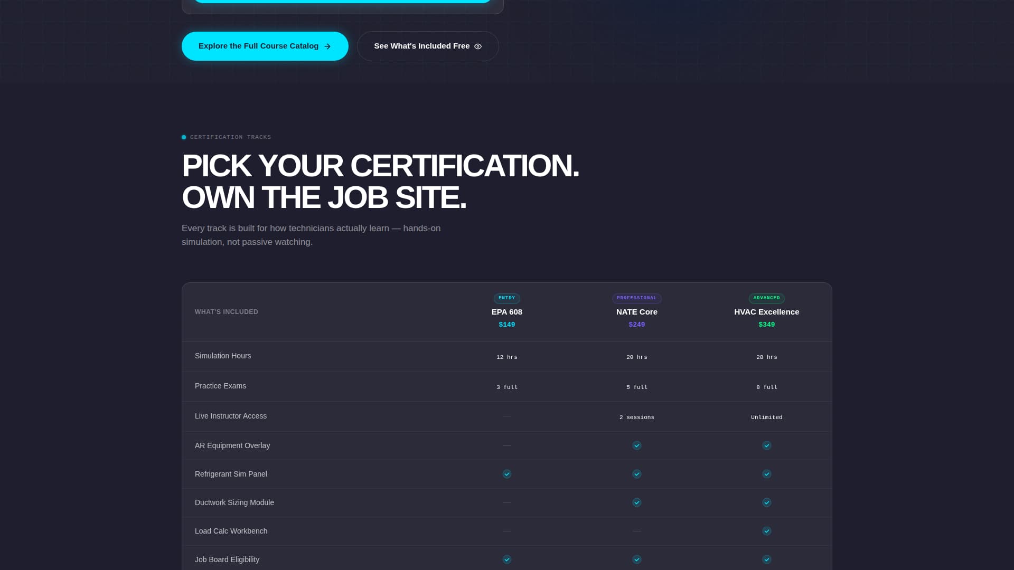Click the PROFESSIONAL badge above NATE Core

coord(636,298)
